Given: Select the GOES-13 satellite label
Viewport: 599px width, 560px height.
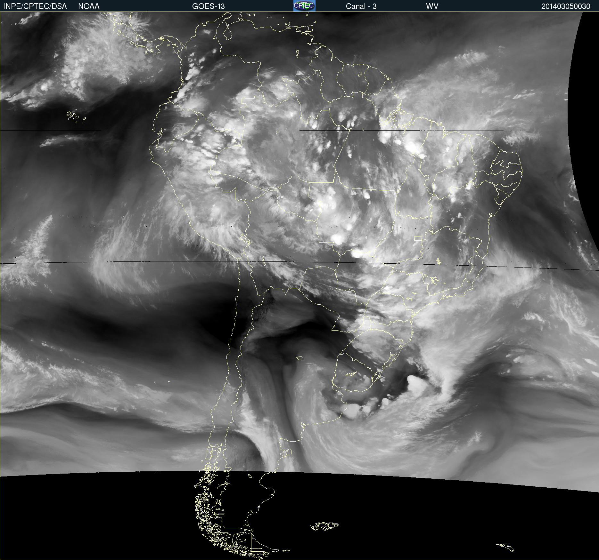Looking at the screenshot, I should click(x=208, y=6).
